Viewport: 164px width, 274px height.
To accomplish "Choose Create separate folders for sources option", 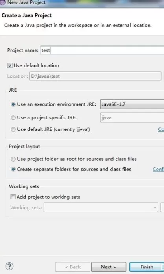I will (x=13, y=169).
